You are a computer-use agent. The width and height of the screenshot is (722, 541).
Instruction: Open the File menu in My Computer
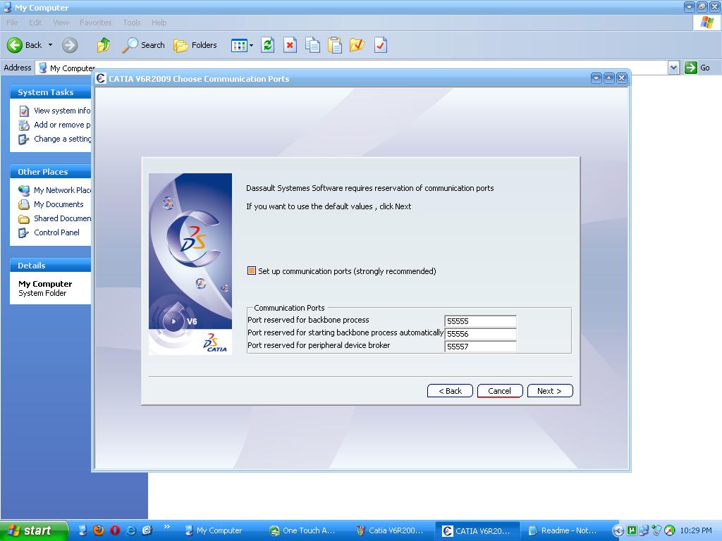point(12,23)
